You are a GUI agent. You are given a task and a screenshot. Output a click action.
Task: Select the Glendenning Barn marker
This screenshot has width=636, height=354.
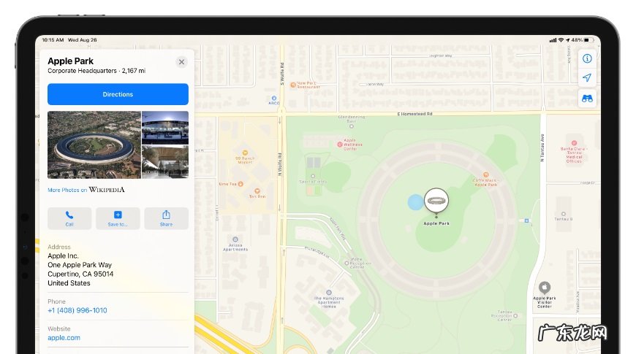pyautogui.click(x=352, y=126)
